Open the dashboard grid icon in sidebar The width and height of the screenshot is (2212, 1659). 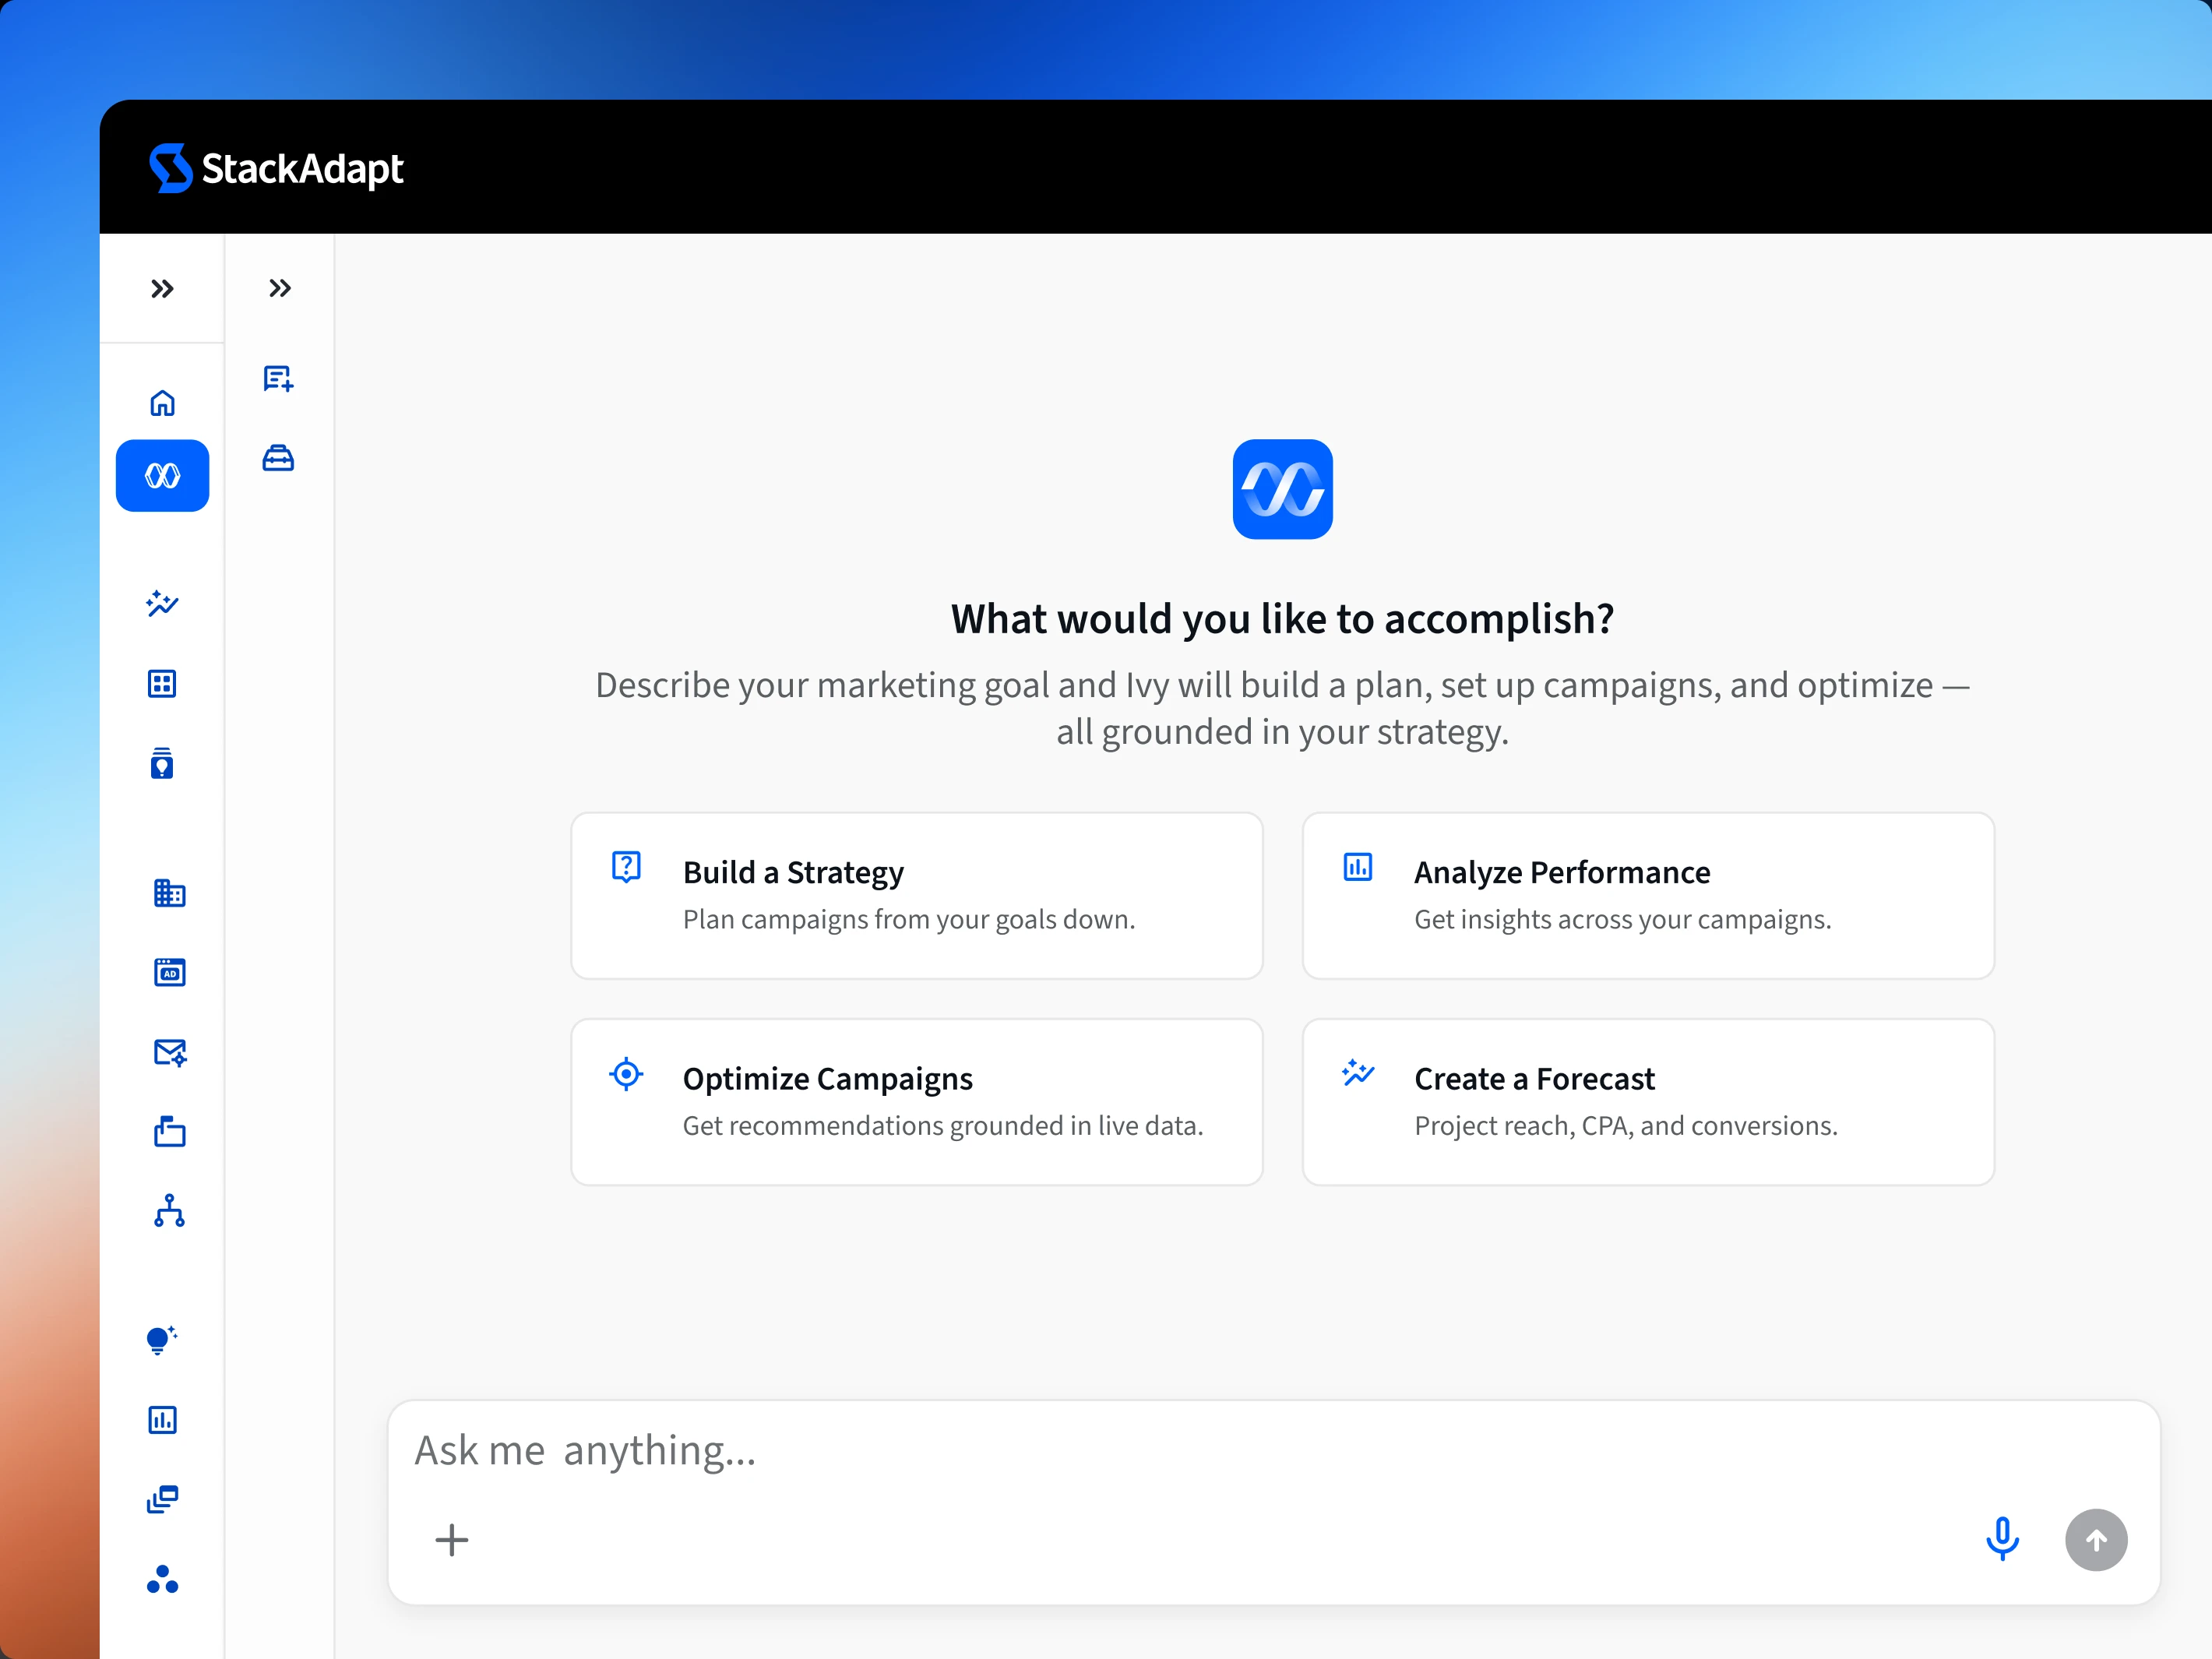(162, 684)
